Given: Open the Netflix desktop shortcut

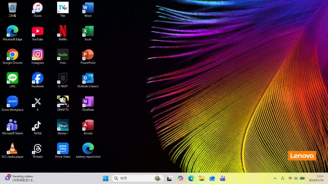Looking at the screenshot, I should pos(62,31).
